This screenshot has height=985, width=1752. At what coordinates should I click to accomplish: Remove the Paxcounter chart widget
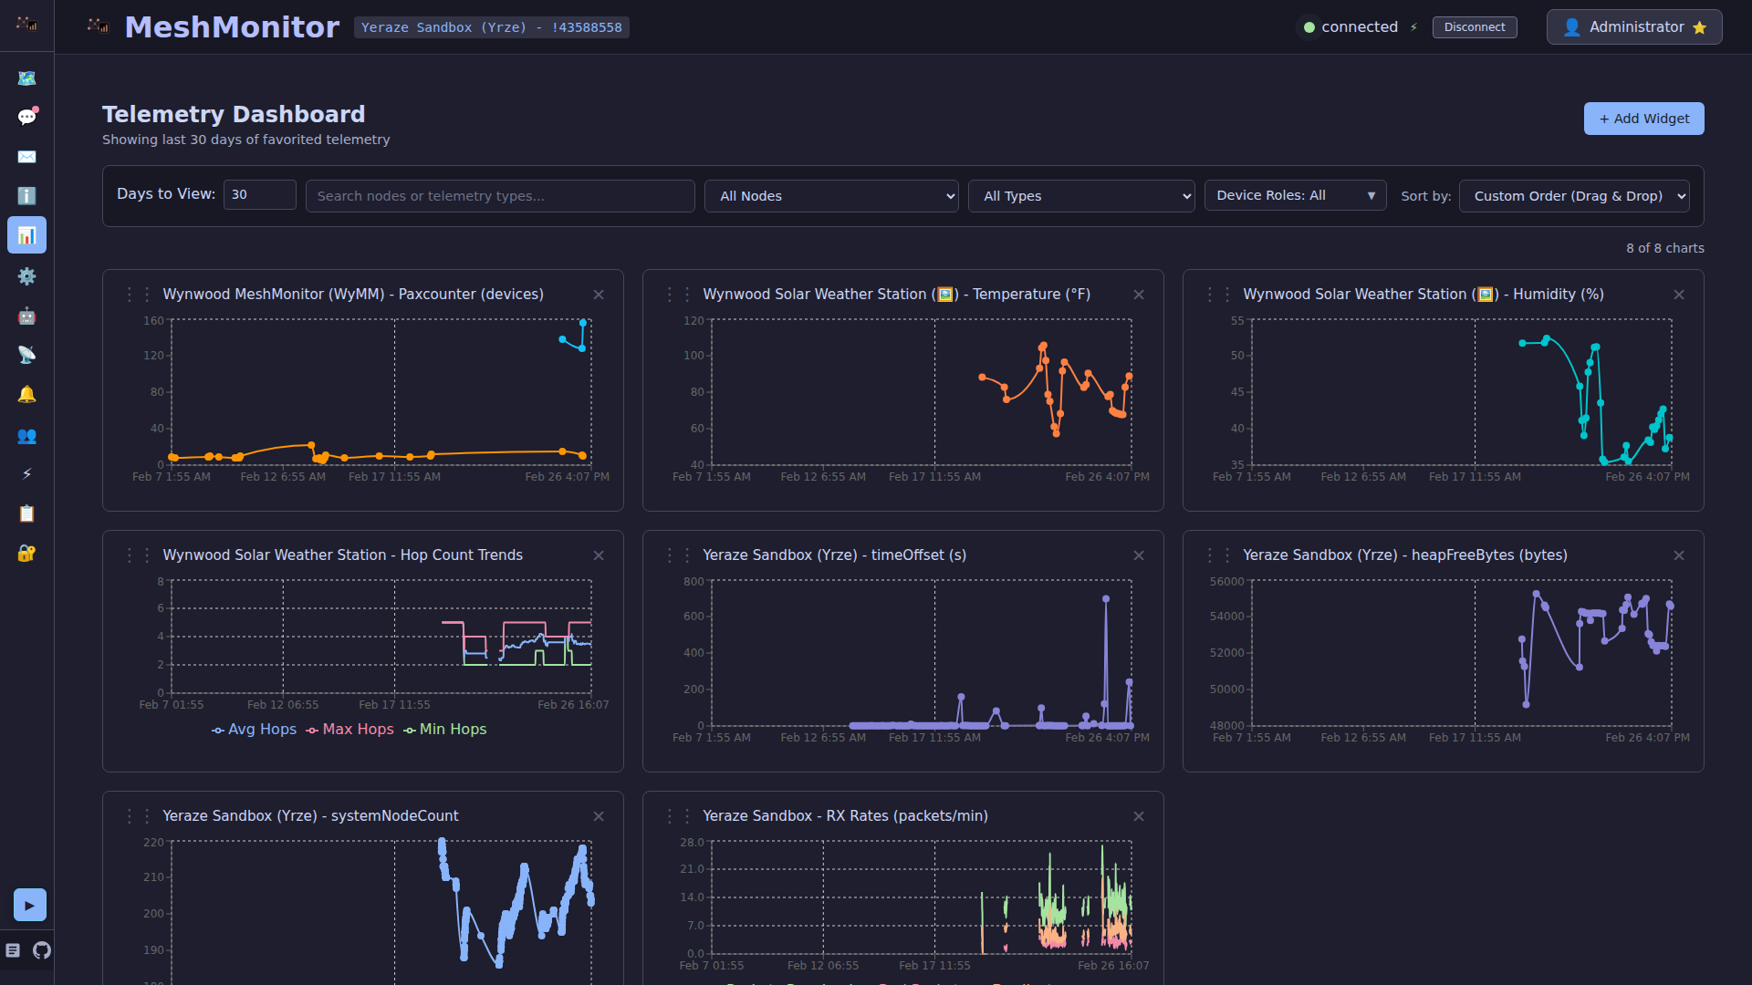[599, 295]
